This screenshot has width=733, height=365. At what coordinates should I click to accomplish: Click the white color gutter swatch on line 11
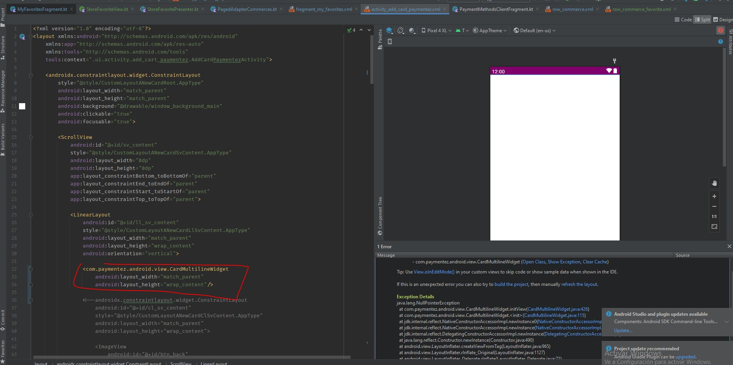click(22, 106)
